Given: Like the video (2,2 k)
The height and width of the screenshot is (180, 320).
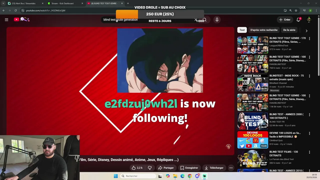Looking at the screenshot, I should [x=137, y=168].
